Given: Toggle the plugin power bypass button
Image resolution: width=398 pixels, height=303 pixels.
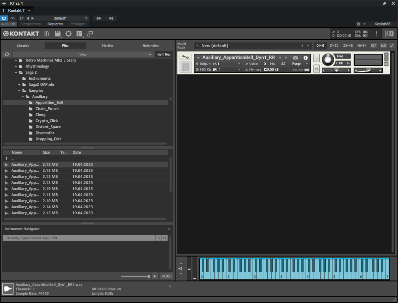Looking at the screenshot, I should [4, 18].
